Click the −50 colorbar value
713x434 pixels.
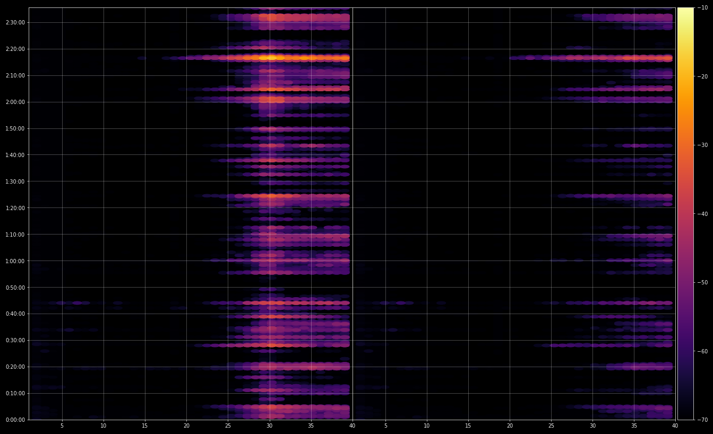[703, 282]
